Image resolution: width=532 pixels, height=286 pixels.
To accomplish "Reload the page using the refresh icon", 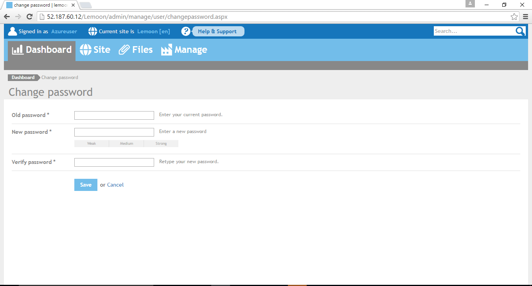I will pos(29,17).
